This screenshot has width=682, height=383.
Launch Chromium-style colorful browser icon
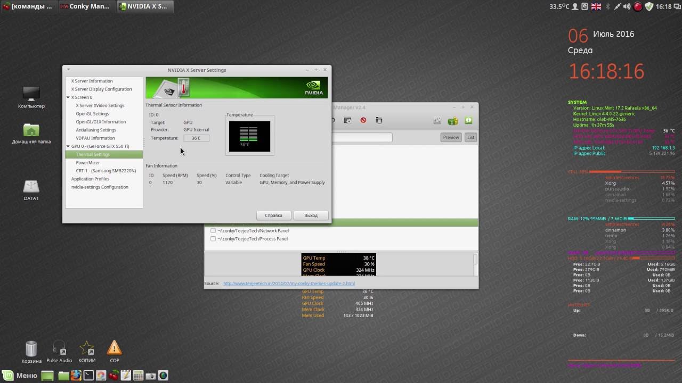click(x=101, y=376)
